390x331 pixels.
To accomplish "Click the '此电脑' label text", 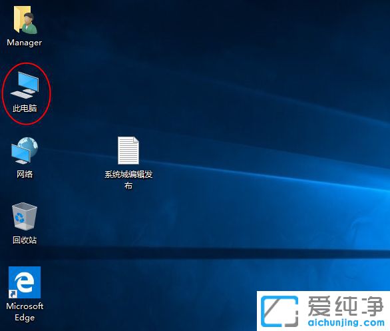I will [25, 109].
